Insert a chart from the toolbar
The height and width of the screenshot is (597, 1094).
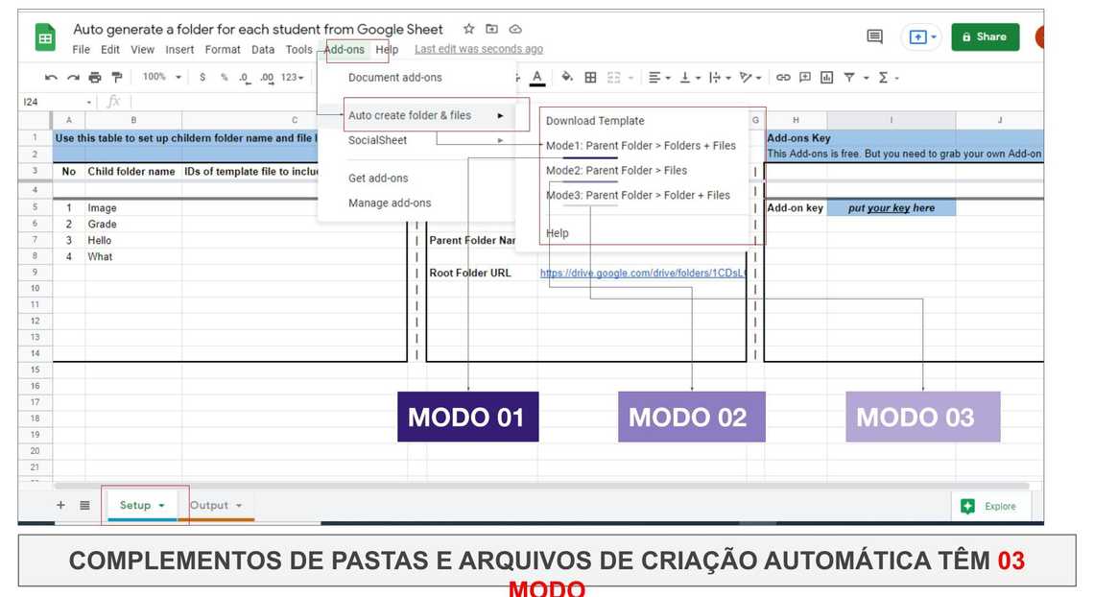coord(827,78)
